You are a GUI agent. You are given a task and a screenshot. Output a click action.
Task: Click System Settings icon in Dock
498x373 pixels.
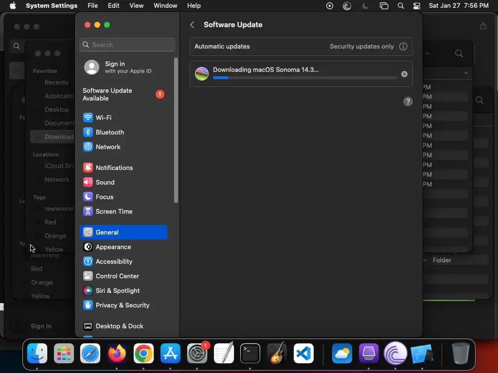coord(197,354)
